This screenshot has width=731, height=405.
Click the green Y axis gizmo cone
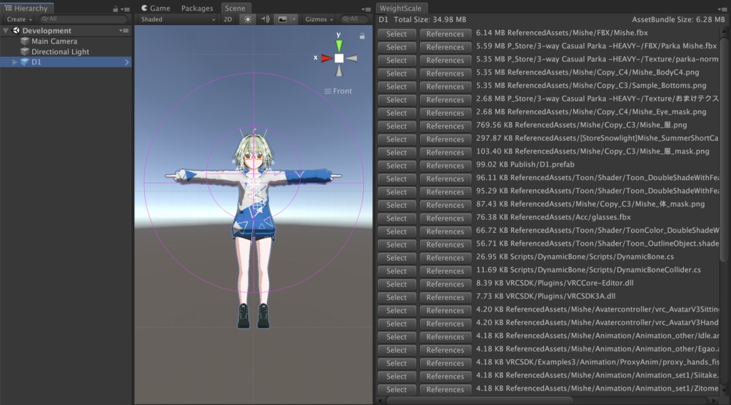pos(339,46)
